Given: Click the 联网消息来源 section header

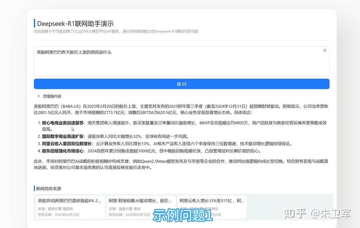Looking at the screenshot, I should click(49, 188).
